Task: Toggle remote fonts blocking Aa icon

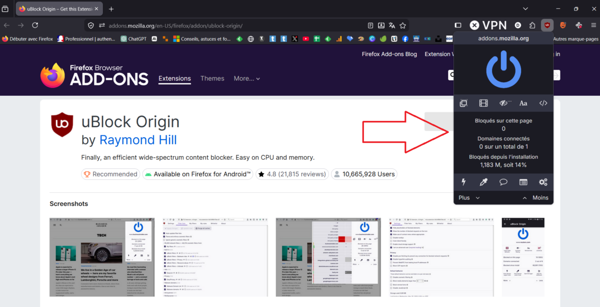Action: click(x=523, y=103)
